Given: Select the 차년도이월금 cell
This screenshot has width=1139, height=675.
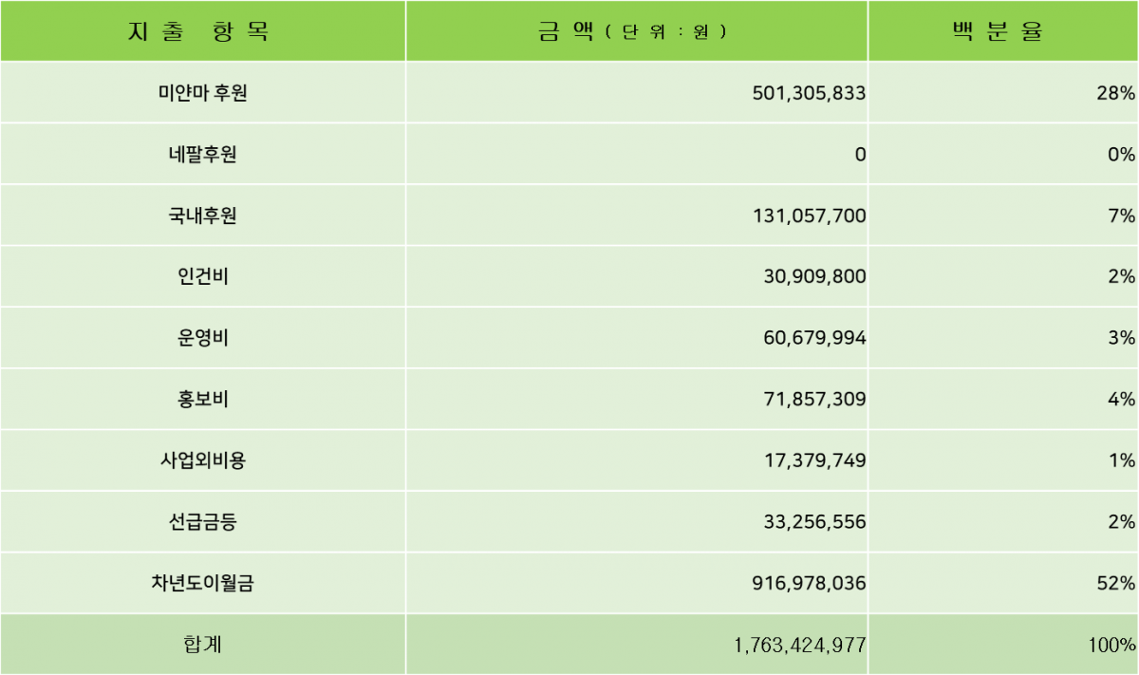Looking at the screenshot, I should [202, 583].
